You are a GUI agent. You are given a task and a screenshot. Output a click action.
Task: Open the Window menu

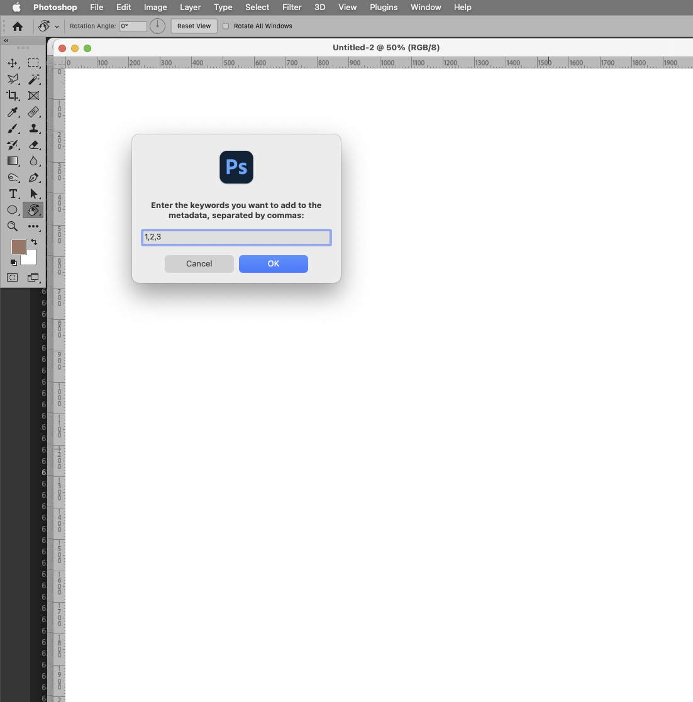tap(426, 7)
